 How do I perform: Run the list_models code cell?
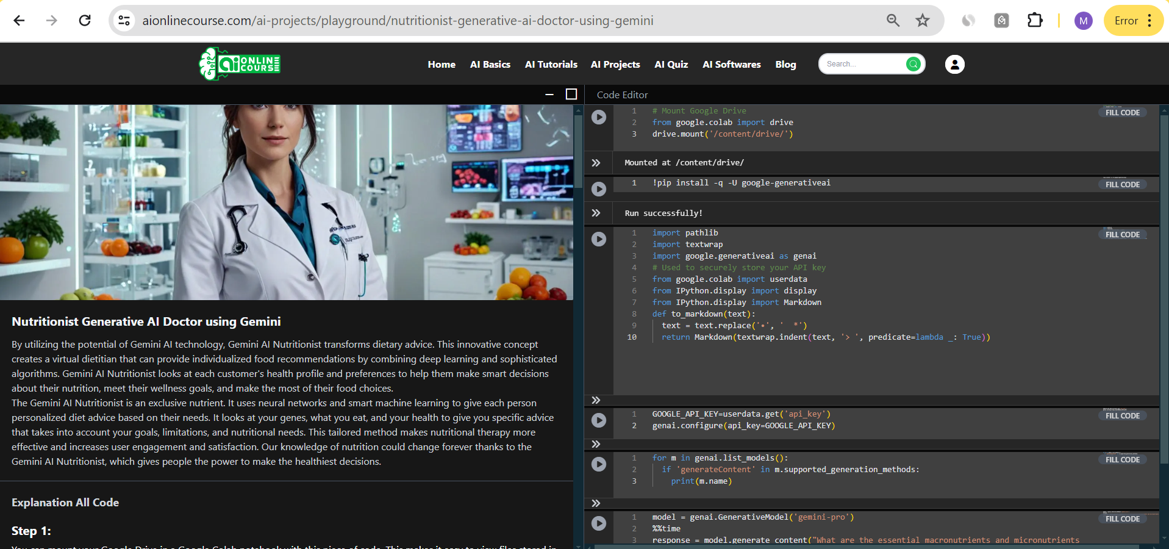[599, 464]
